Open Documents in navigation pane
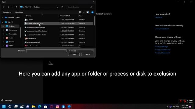This screenshot has width=195, height=109. coord(12,30)
